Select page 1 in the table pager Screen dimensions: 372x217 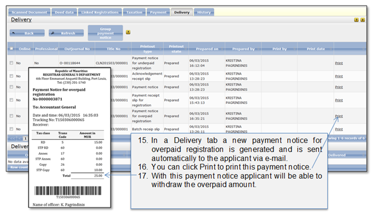[26, 139]
